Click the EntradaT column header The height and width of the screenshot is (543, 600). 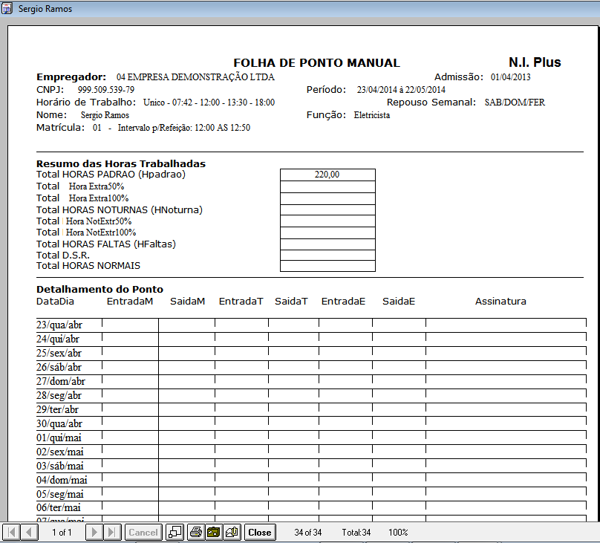pos(241,301)
